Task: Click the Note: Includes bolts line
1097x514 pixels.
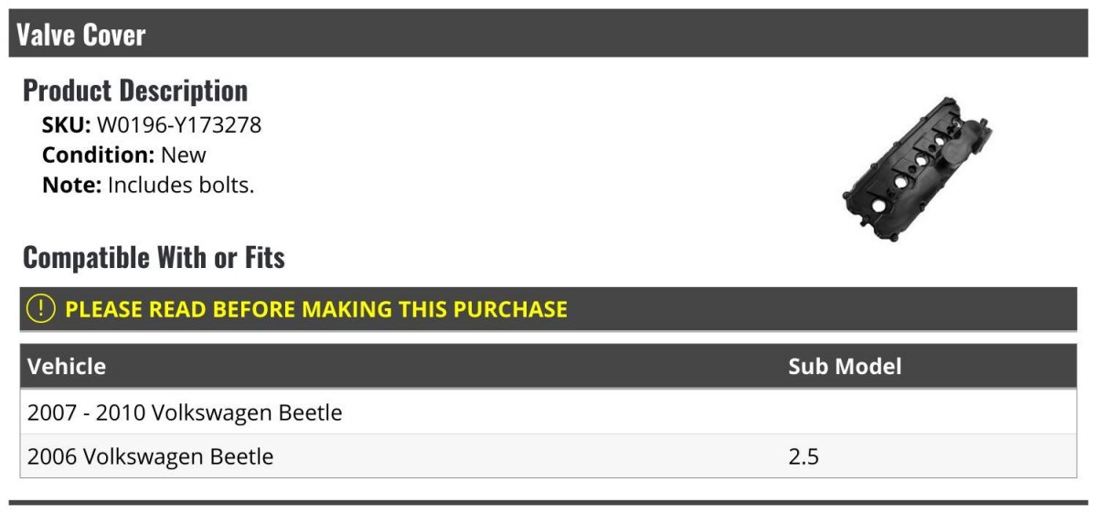Action: (148, 185)
